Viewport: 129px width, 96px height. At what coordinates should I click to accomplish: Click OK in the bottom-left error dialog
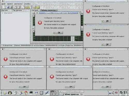coord(24,87)
